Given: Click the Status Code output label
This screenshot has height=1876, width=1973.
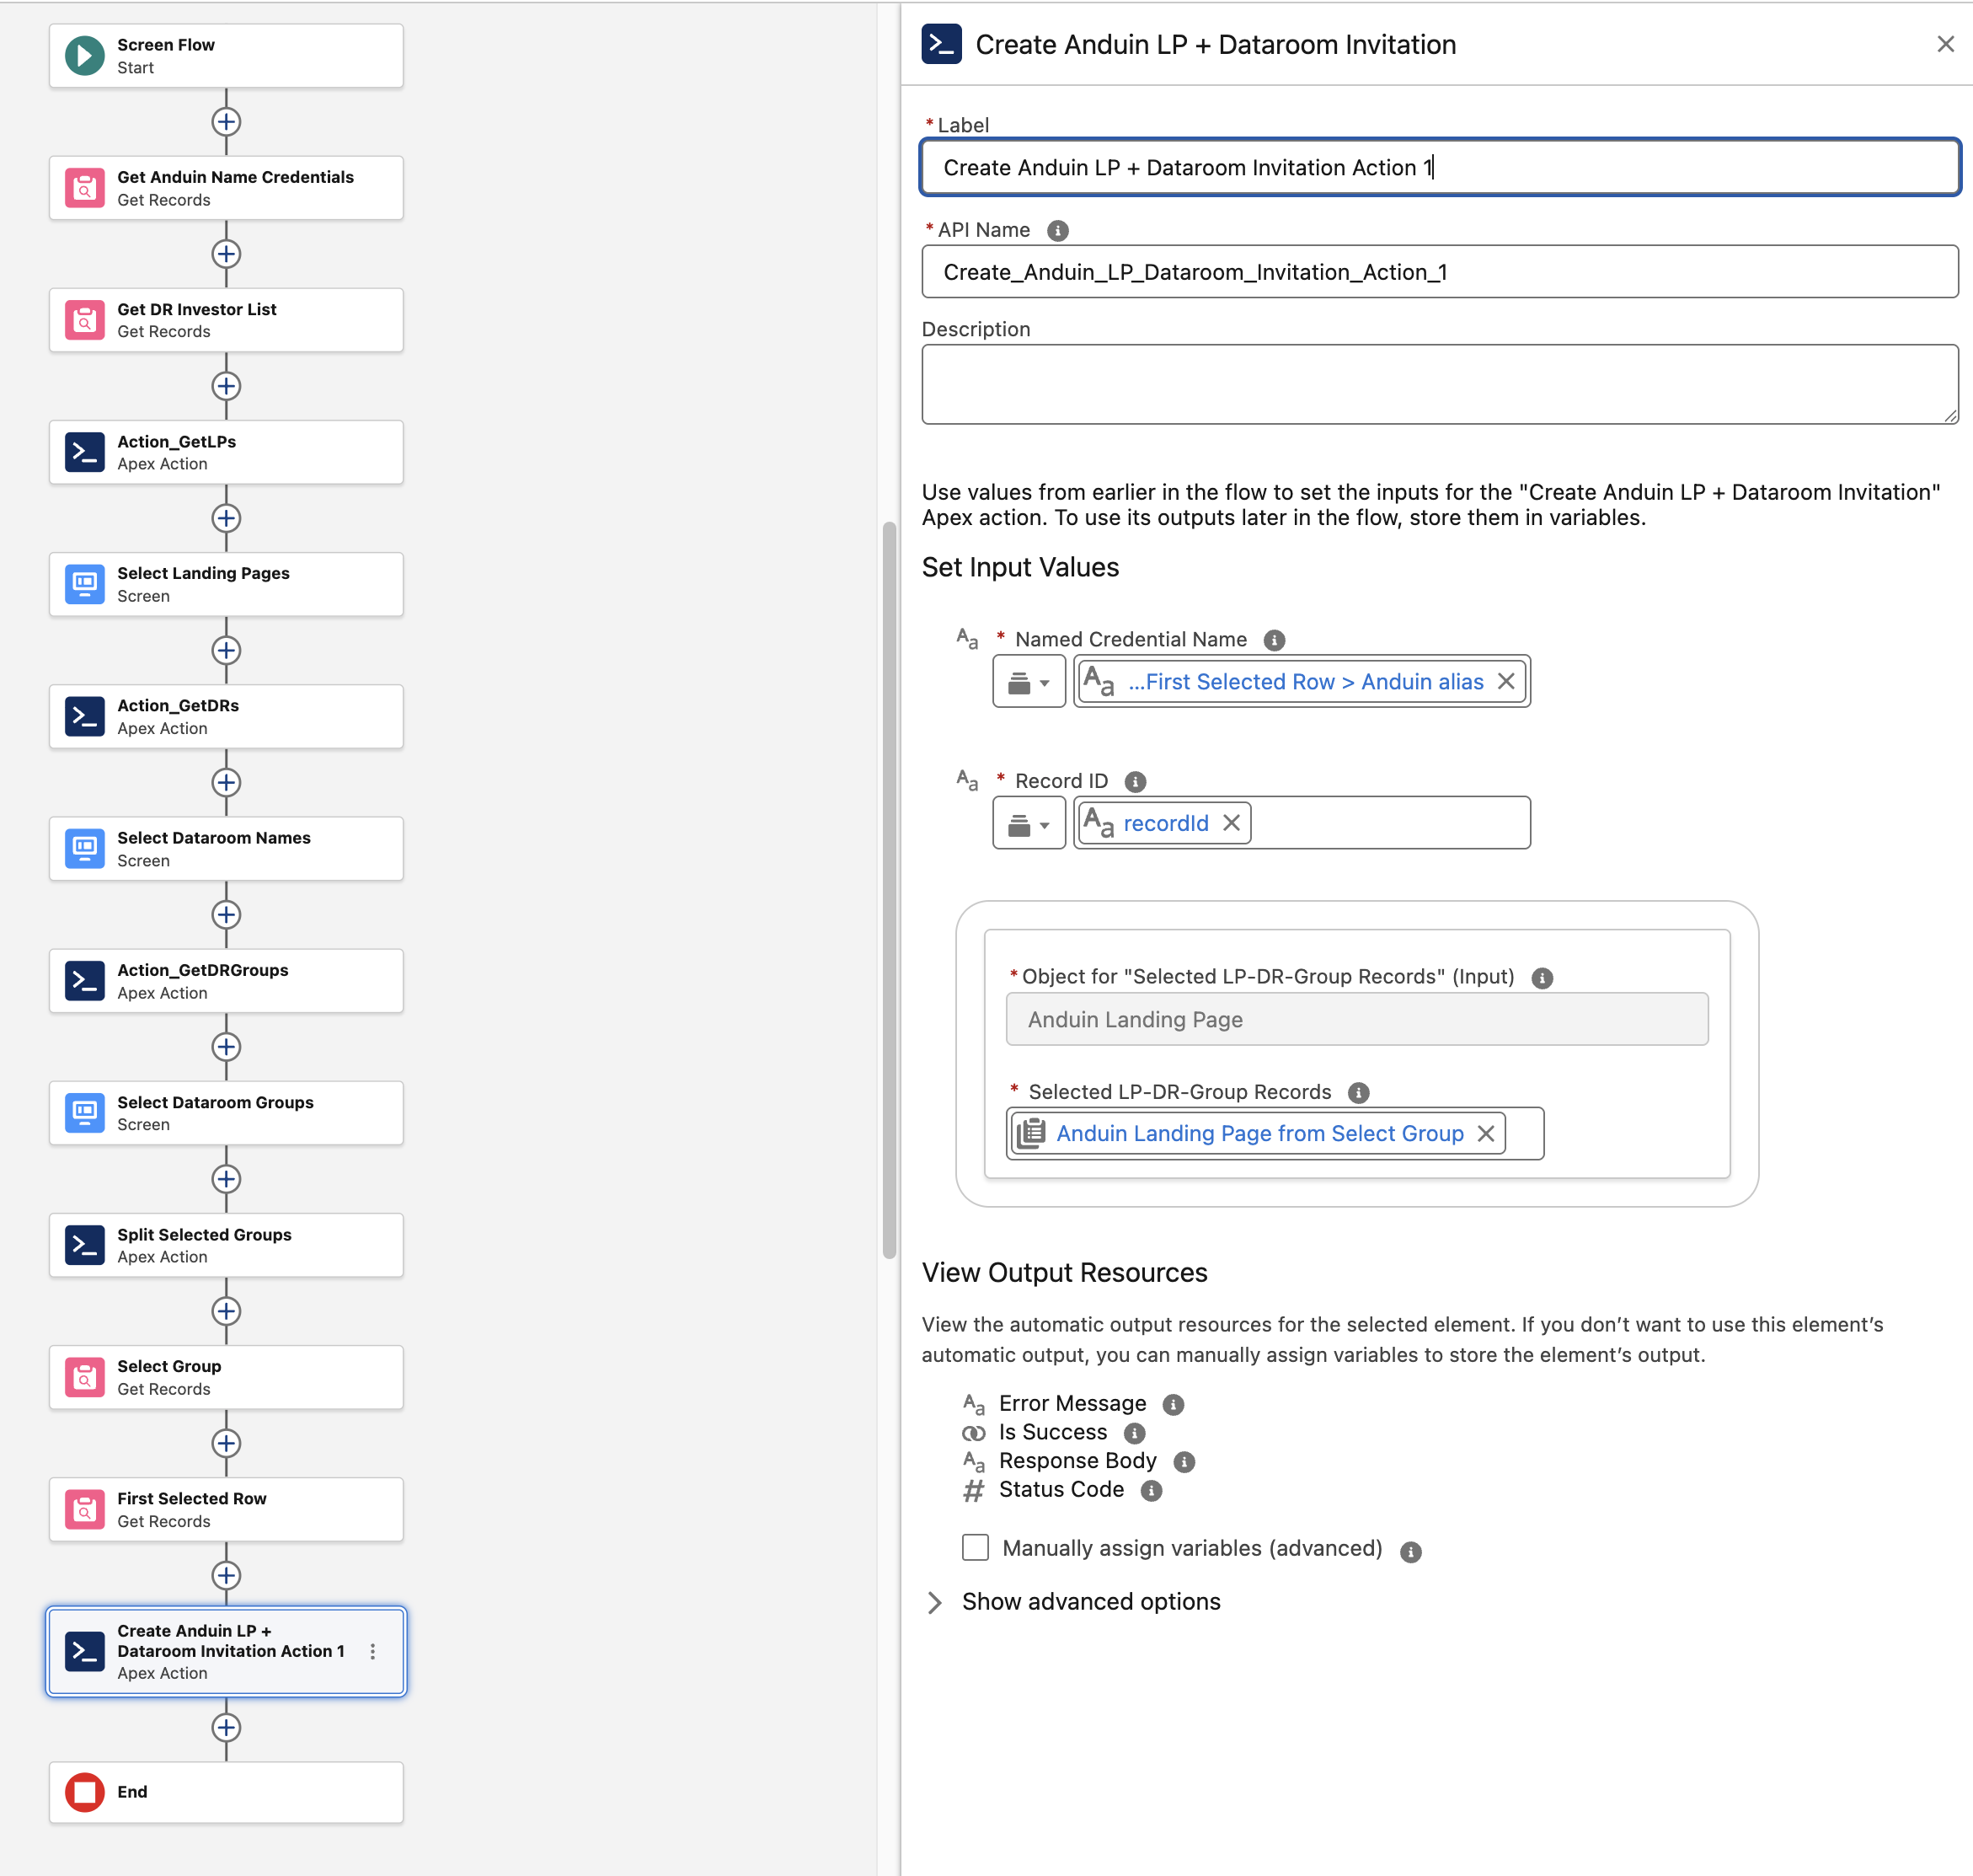Looking at the screenshot, I should tap(1061, 1489).
